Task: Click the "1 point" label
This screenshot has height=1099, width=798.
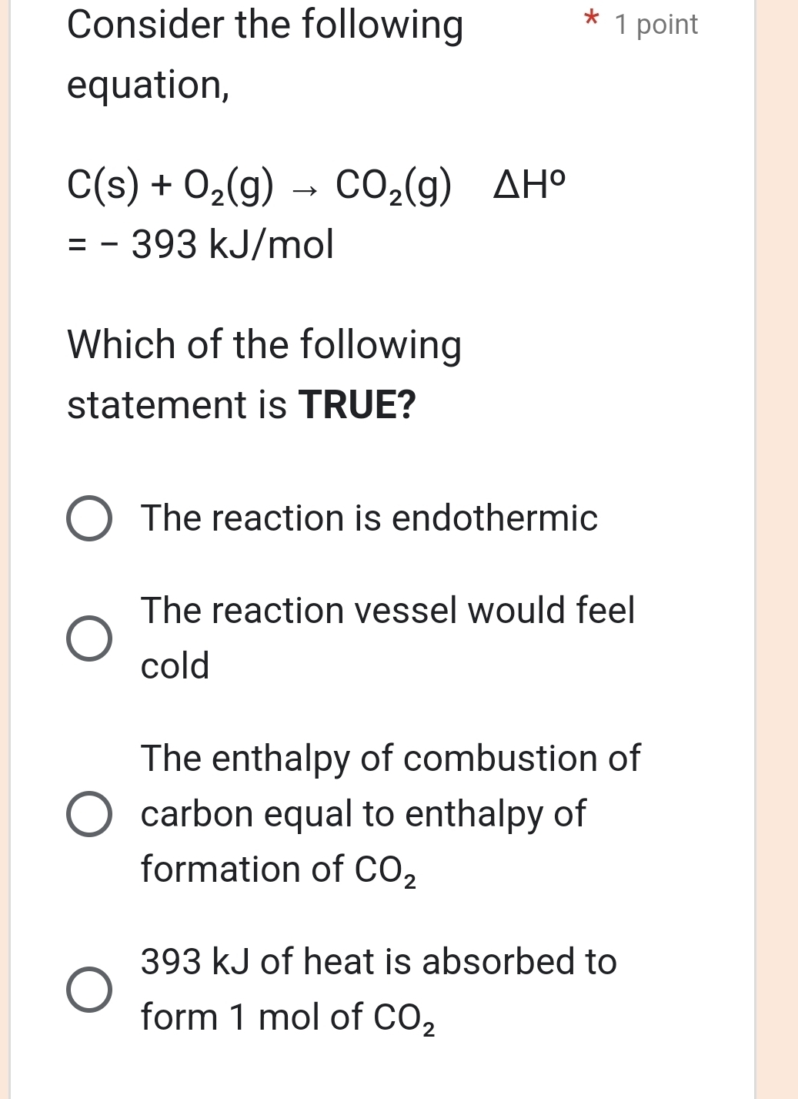Action: coord(655,24)
